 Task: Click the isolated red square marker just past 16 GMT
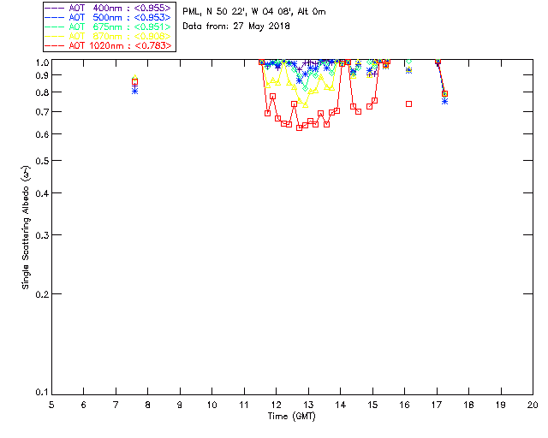[408, 104]
